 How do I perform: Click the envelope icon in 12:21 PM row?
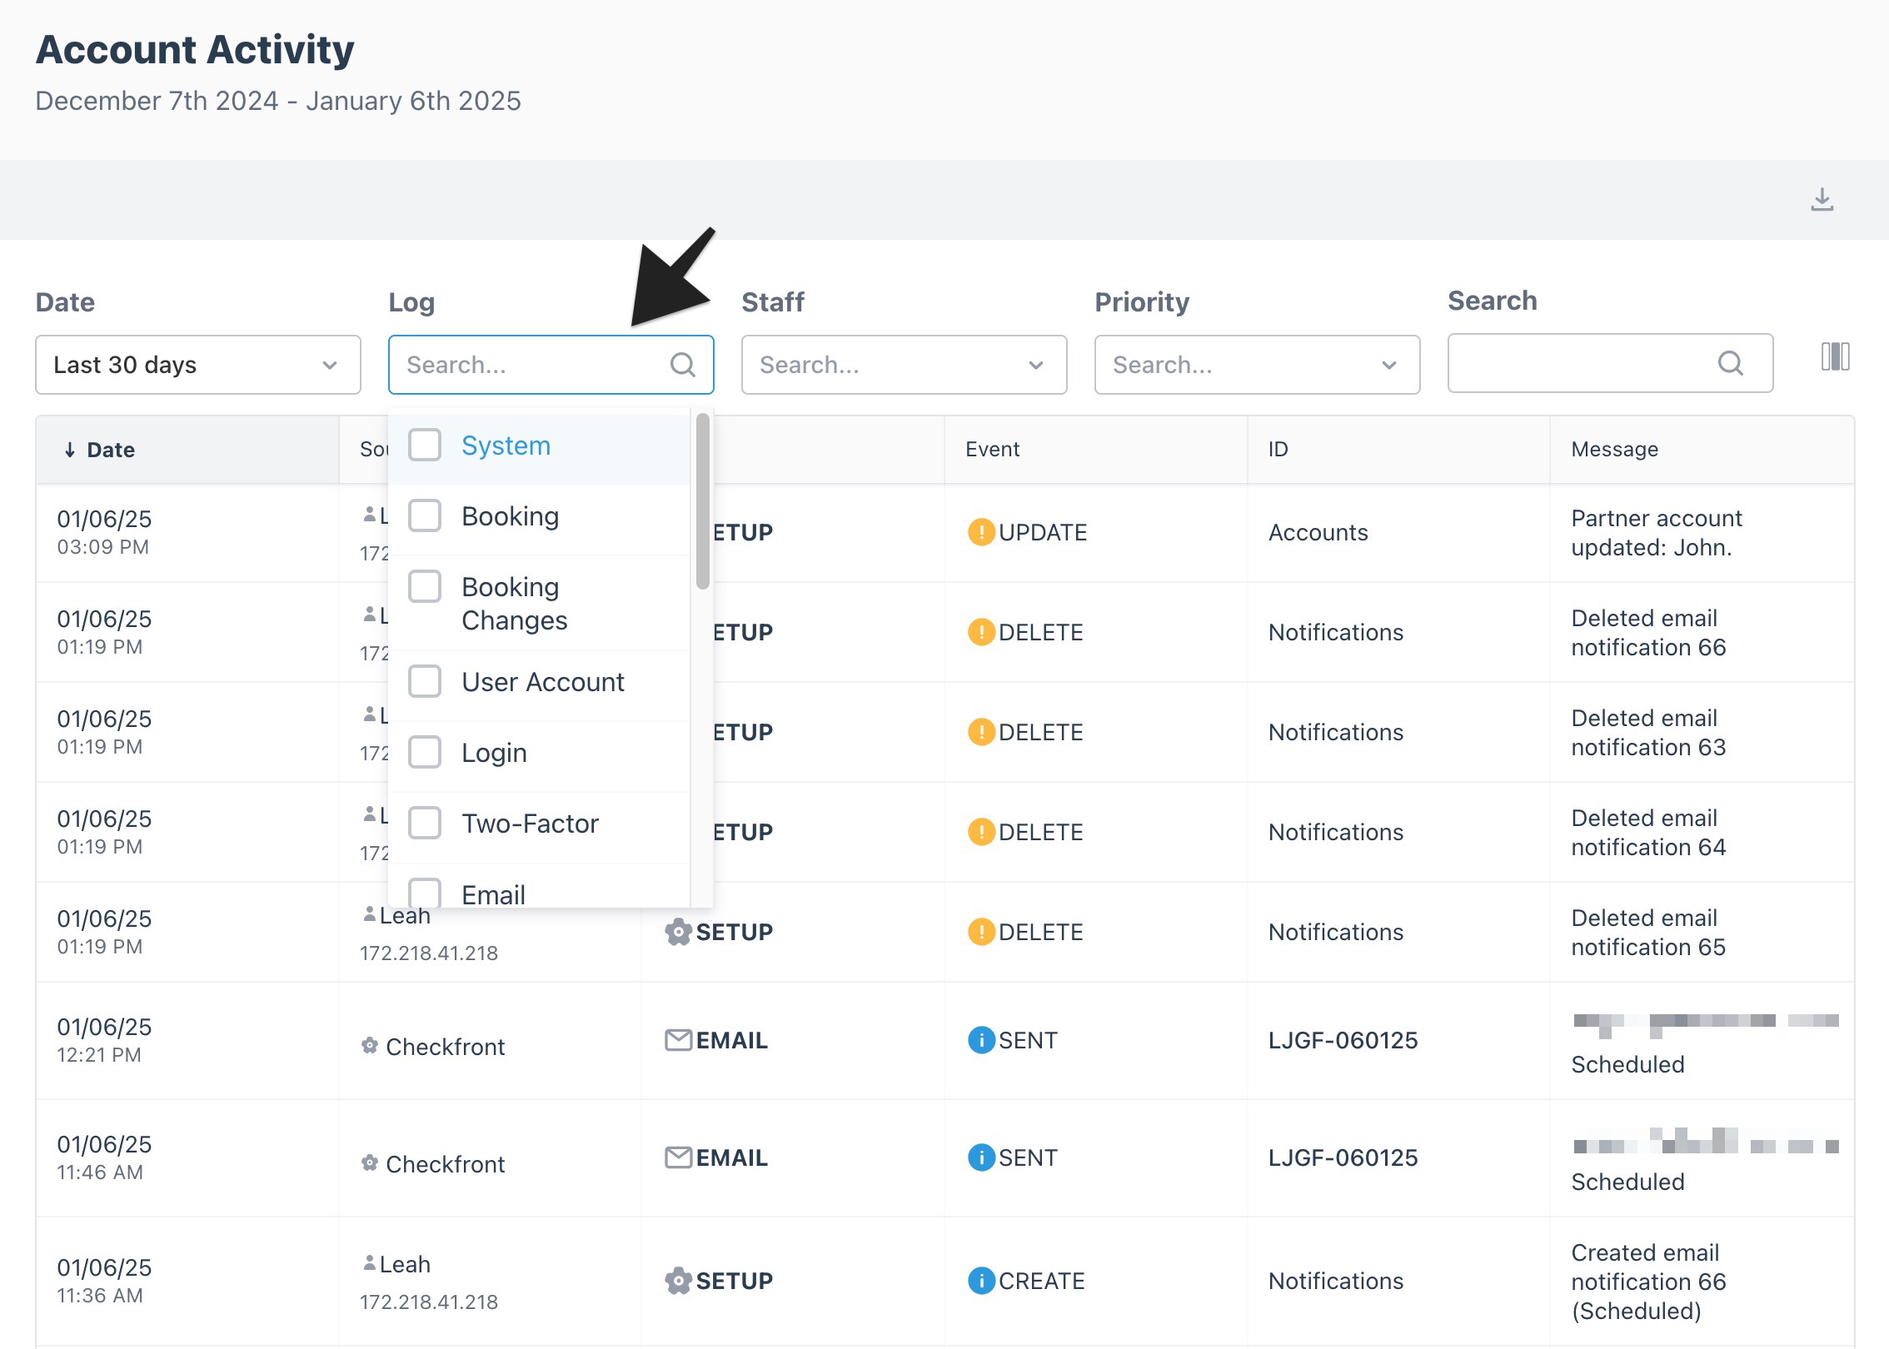(x=678, y=1039)
